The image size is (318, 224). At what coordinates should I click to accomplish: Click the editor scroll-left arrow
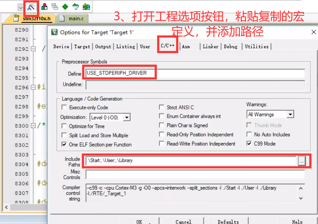(7, 208)
